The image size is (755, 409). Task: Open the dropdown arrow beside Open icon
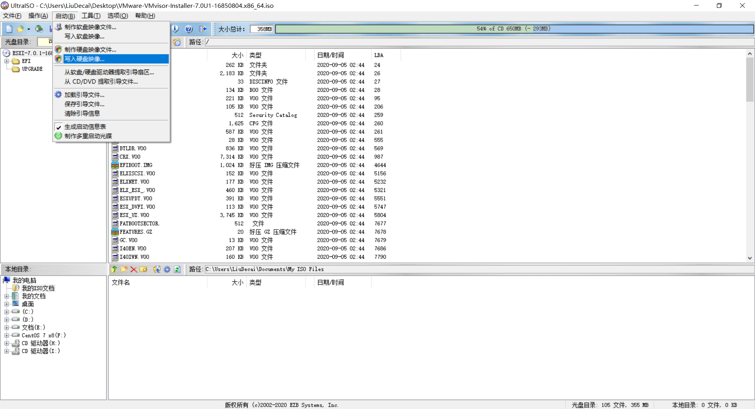(29, 29)
